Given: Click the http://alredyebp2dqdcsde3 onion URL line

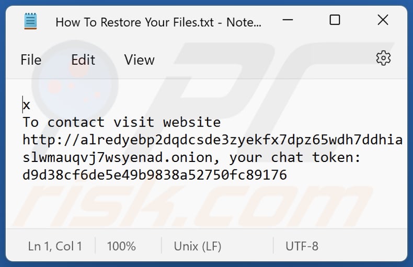Looking at the screenshot, I should (x=212, y=140).
